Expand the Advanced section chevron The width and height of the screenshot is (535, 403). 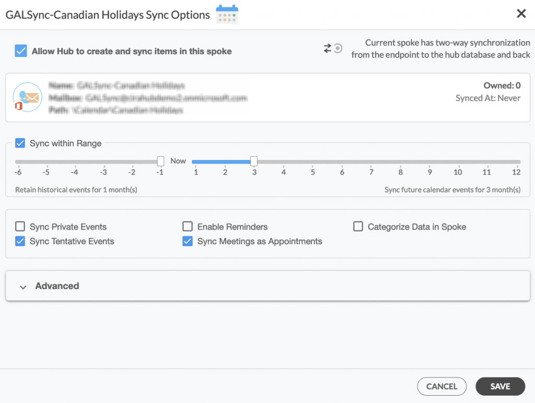23,286
